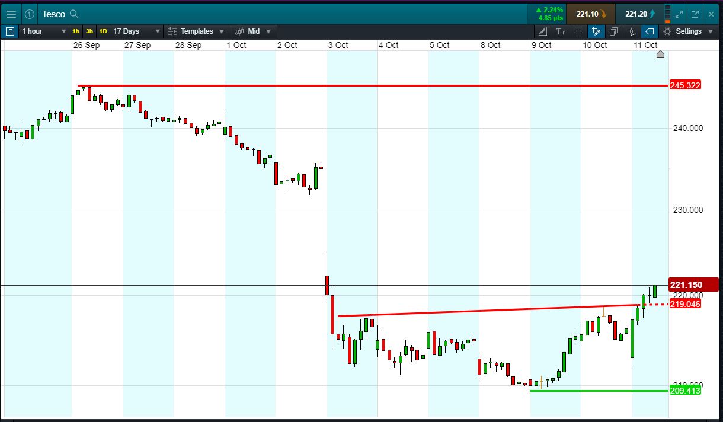Open the 17 Days range dropdown

tap(137, 31)
